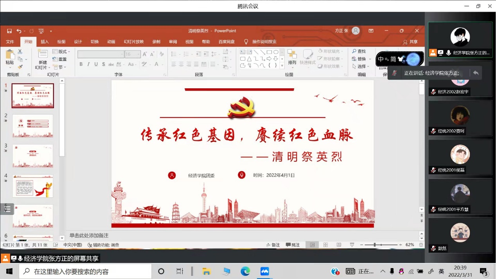The height and width of the screenshot is (279, 496).
Task: Click the Share (共享) button
Action: (410, 42)
